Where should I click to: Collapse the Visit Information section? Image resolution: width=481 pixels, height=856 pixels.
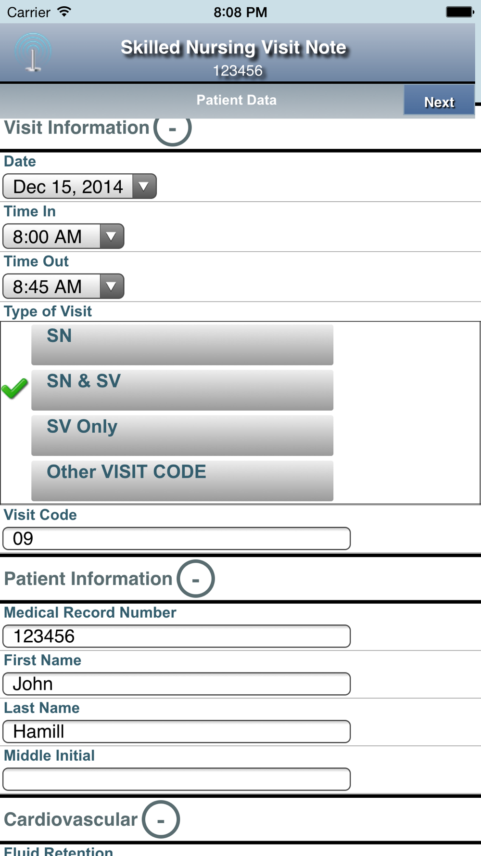click(x=172, y=128)
